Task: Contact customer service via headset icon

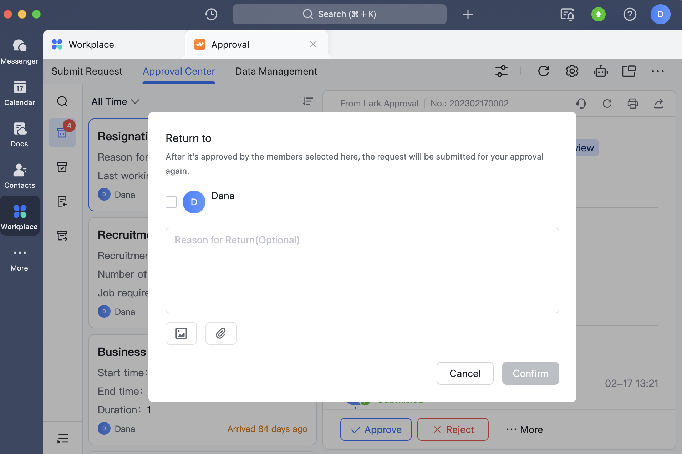Action: pos(581,104)
